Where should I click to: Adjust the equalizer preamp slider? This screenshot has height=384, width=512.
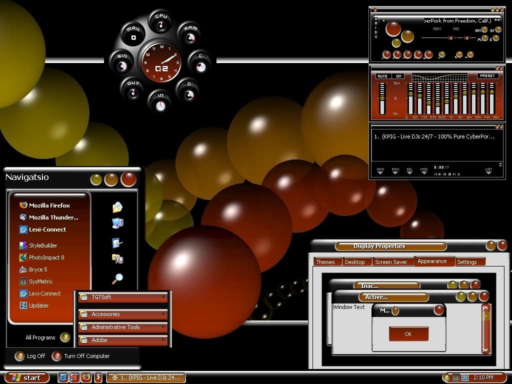[x=381, y=98]
